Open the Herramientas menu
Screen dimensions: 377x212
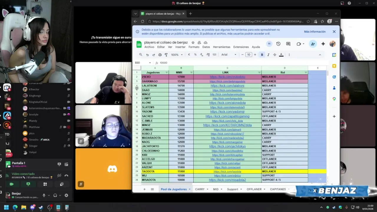[x=221, y=47]
